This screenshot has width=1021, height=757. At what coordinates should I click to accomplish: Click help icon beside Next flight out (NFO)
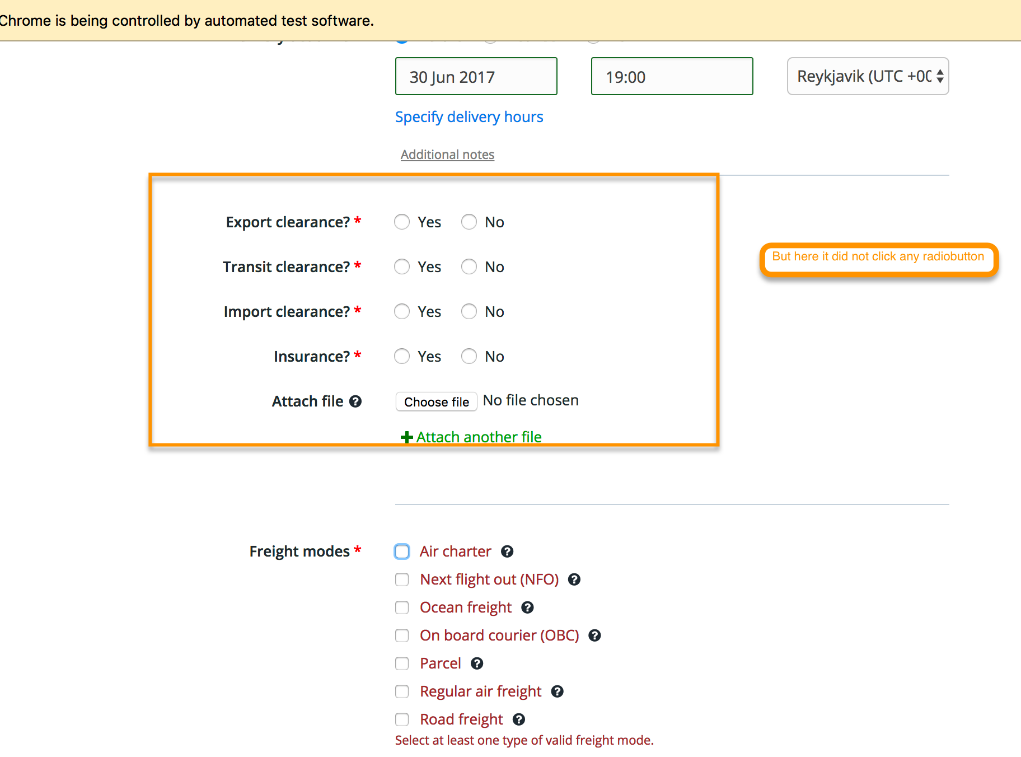click(574, 580)
